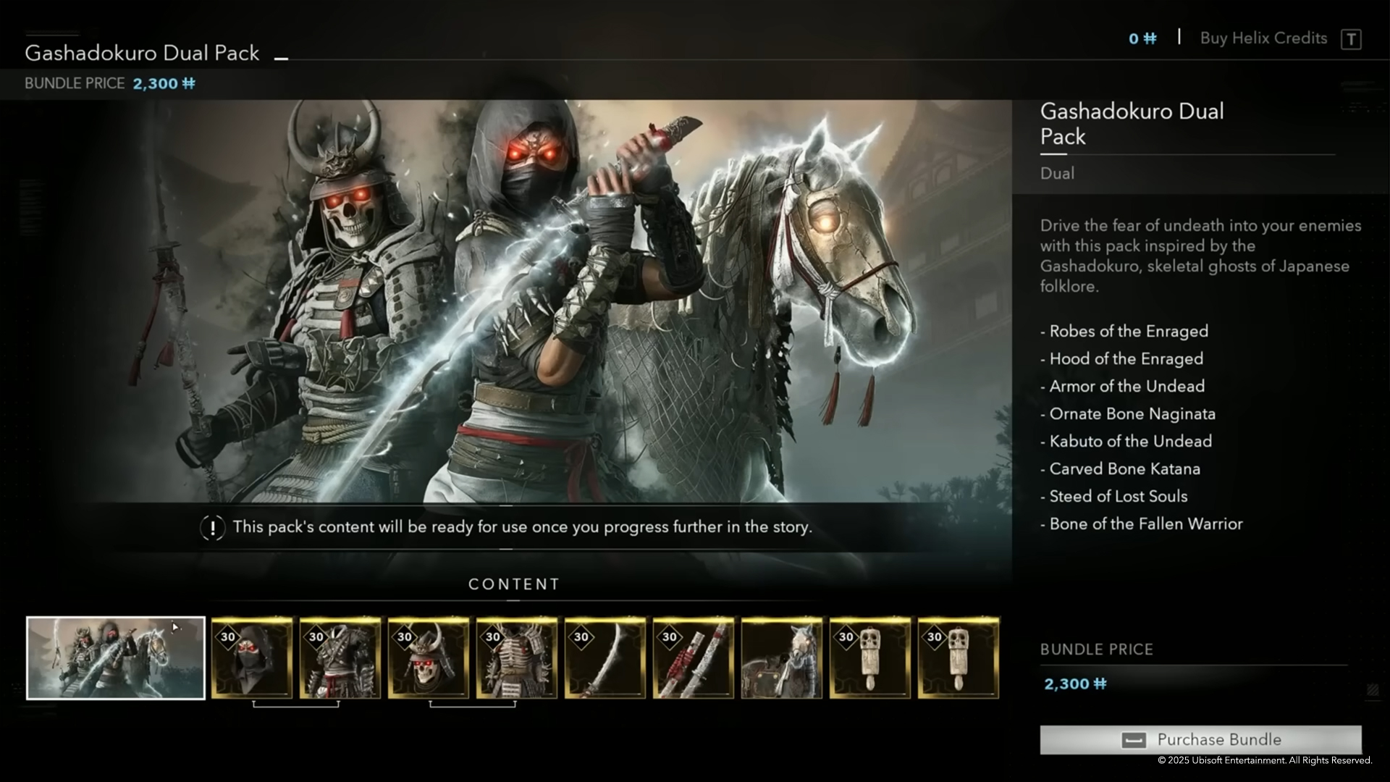
Task: Click the T key prompt icon
Action: tap(1351, 39)
